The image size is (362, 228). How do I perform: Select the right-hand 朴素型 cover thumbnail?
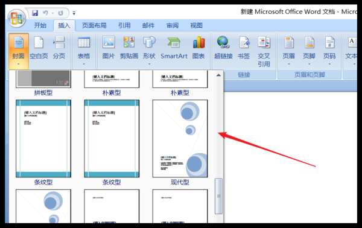[x=180, y=79]
